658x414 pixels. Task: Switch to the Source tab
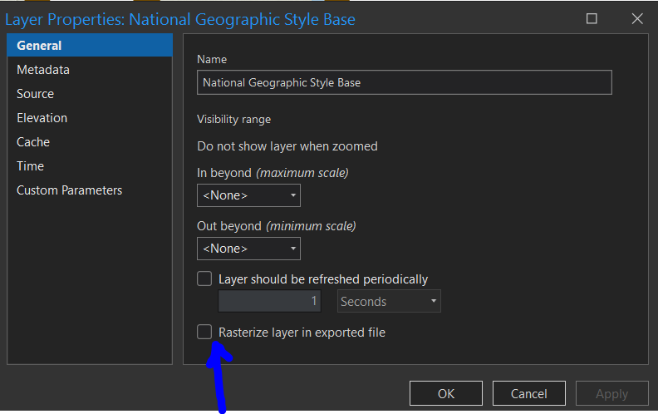[35, 94]
